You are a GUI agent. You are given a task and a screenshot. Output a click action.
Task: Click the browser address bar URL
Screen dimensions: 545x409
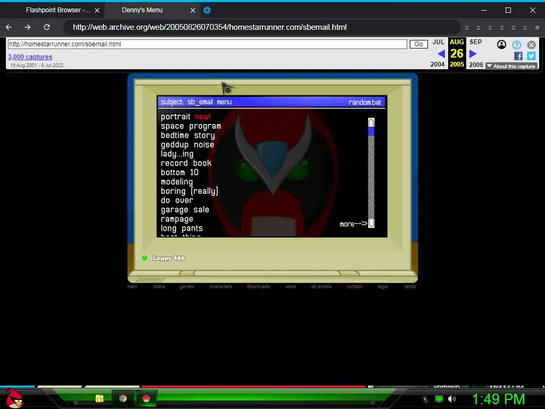tap(210, 27)
